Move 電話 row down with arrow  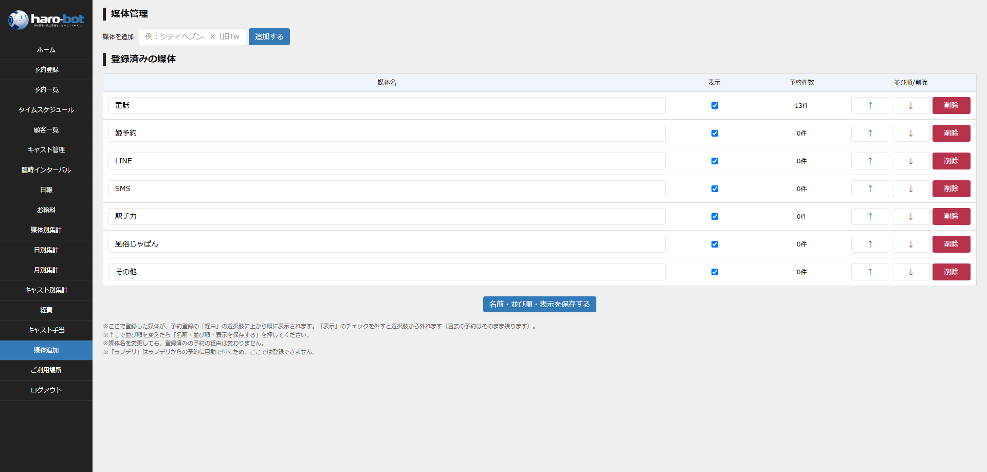(911, 105)
